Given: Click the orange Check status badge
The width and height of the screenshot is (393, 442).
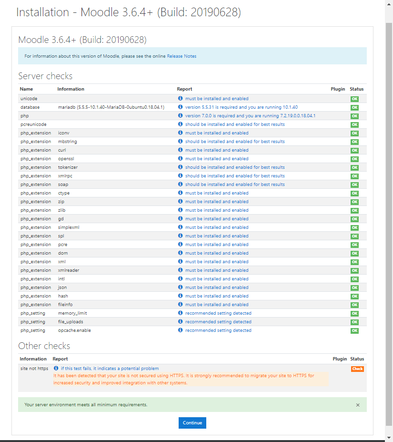Looking at the screenshot, I should click(x=357, y=369).
